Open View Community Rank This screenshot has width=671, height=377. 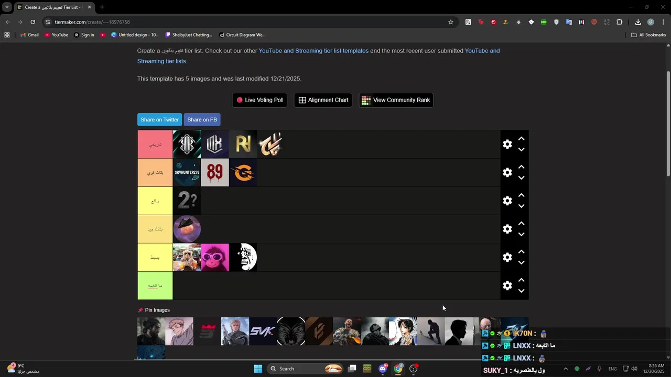pyautogui.click(x=396, y=100)
